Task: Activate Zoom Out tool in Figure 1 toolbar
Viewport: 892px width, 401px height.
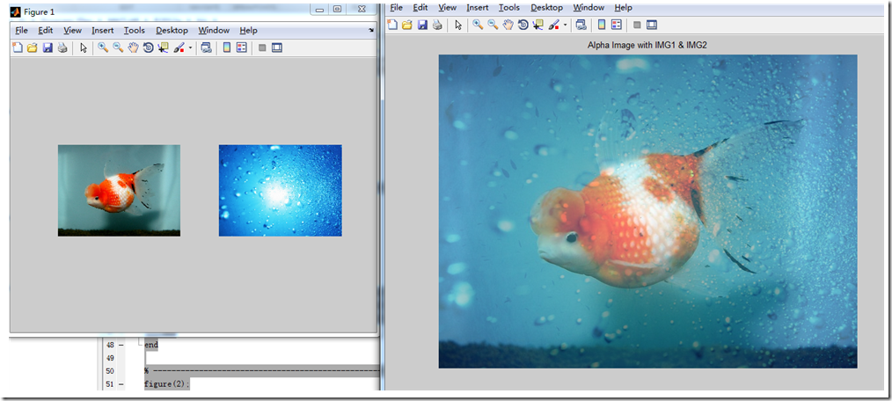Action: coord(118,47)
